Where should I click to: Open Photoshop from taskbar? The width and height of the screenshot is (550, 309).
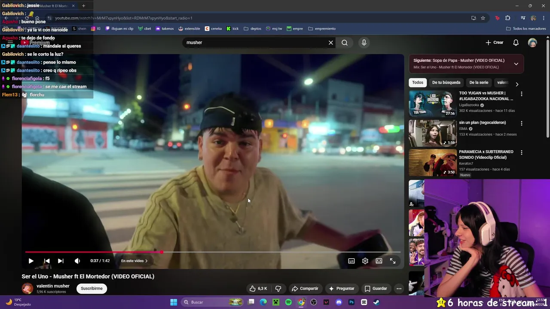point(351,302)
